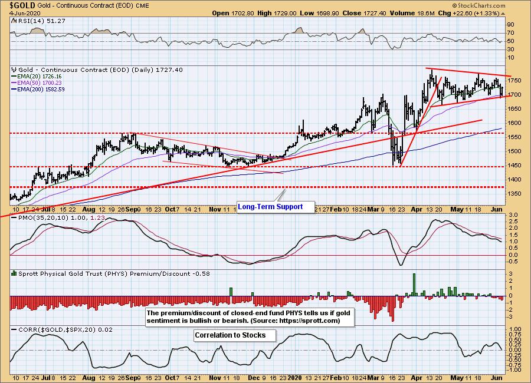The width and height of the screenshot is (531, 383).
Task: Click the Volume 18.6M value
Action: tap(412, 13)
